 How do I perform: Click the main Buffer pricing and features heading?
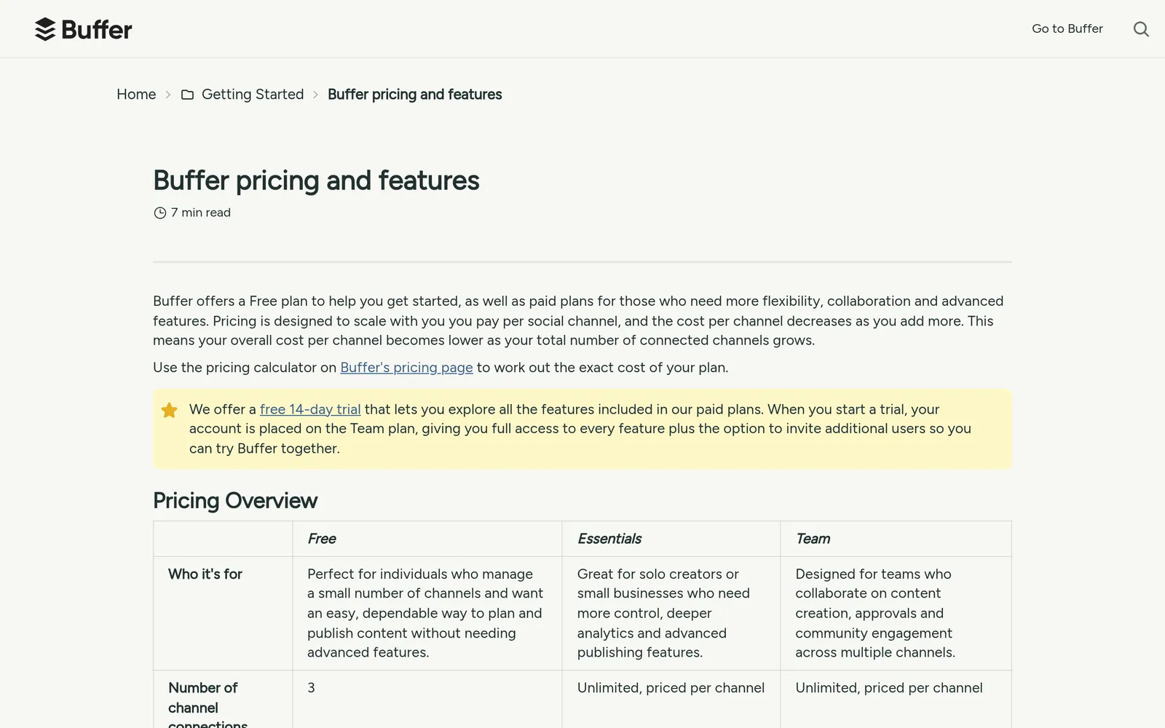[316, 181]
